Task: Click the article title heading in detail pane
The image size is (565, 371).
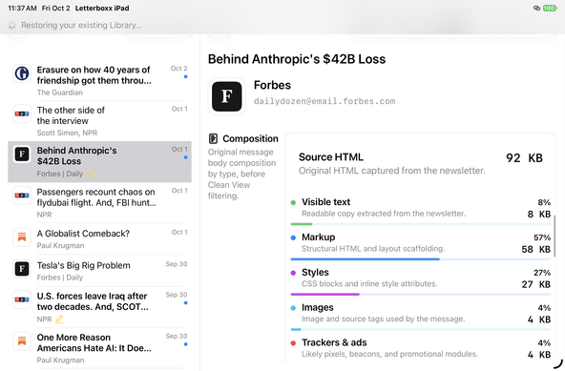Action: point(297,59)
